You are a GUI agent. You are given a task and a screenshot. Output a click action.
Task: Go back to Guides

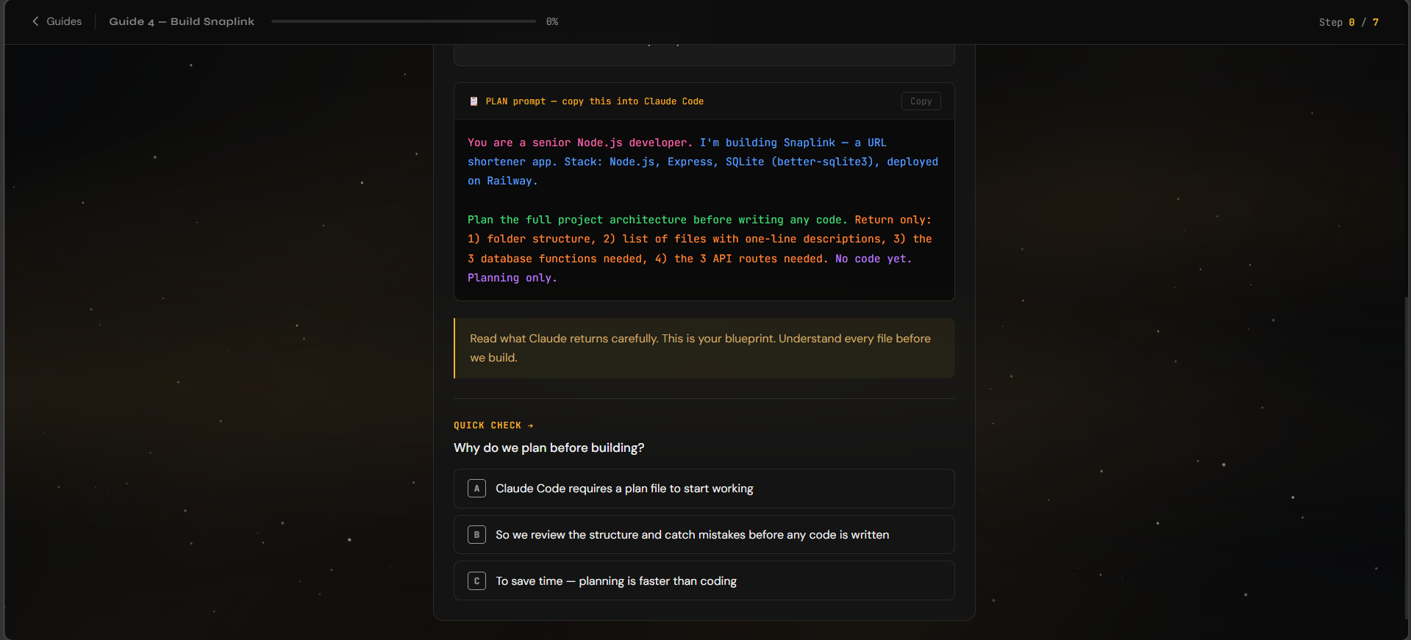pyautogui.click(x=57, y=21)
